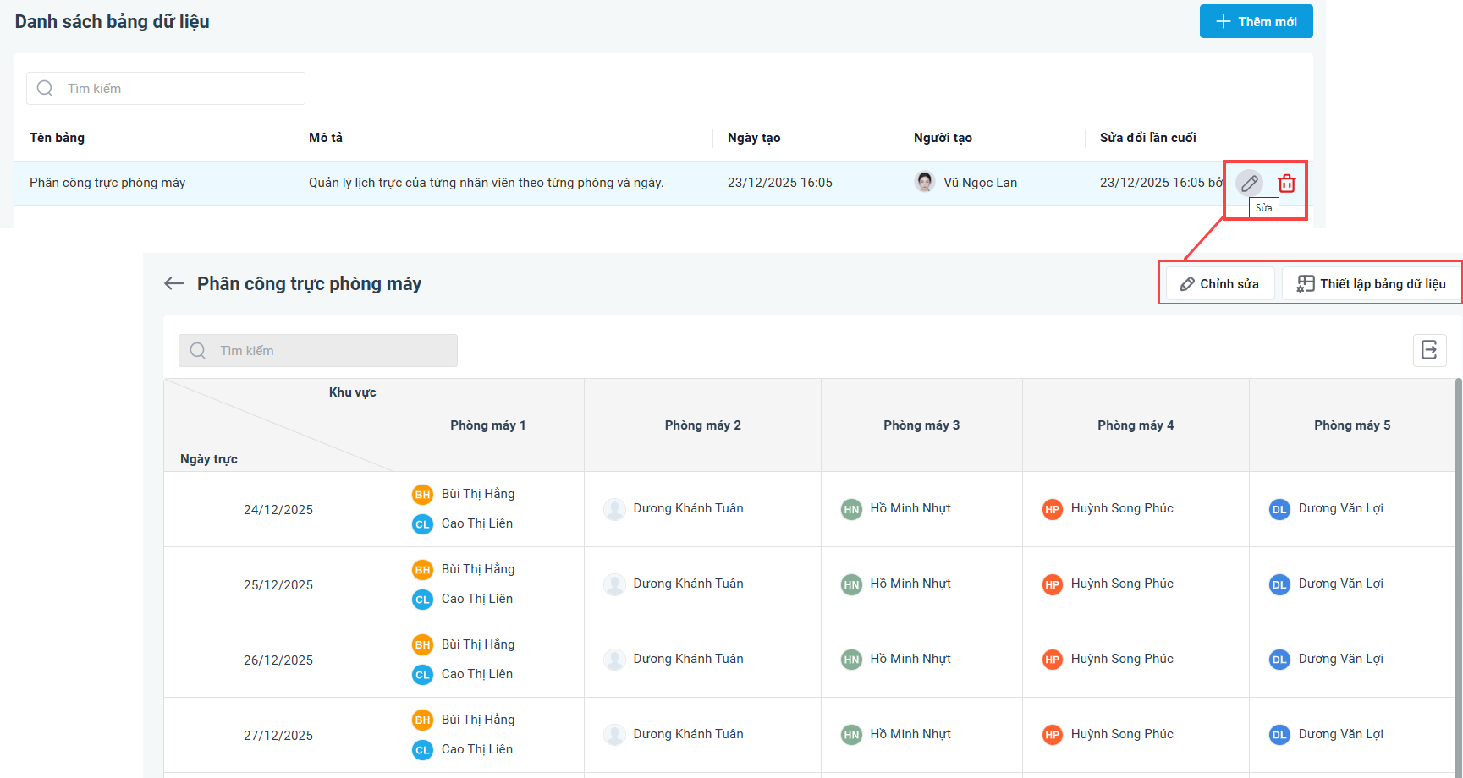Select the Phòng máy 3 column header
Image resolution: width=1463 pixels, height=778 pixels.
(x=921, y=425)
